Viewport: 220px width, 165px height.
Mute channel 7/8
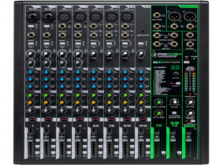click(x=111, y=120)
